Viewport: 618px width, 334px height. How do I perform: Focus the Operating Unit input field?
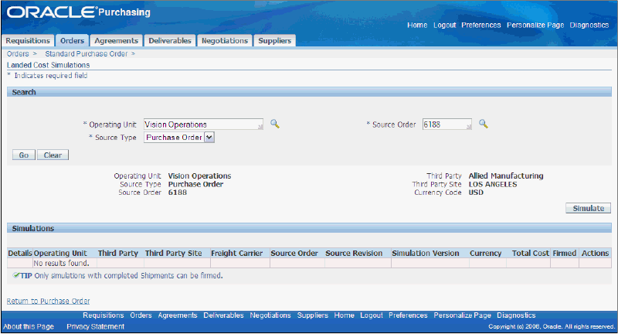coord(203,124)
